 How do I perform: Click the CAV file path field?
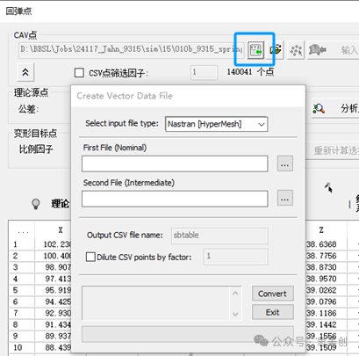pos(132,49)
